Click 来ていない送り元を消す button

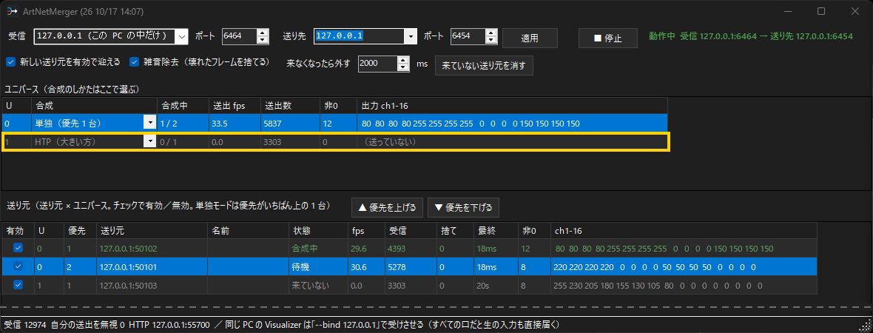pyautogui.click(x=484, y=65)
